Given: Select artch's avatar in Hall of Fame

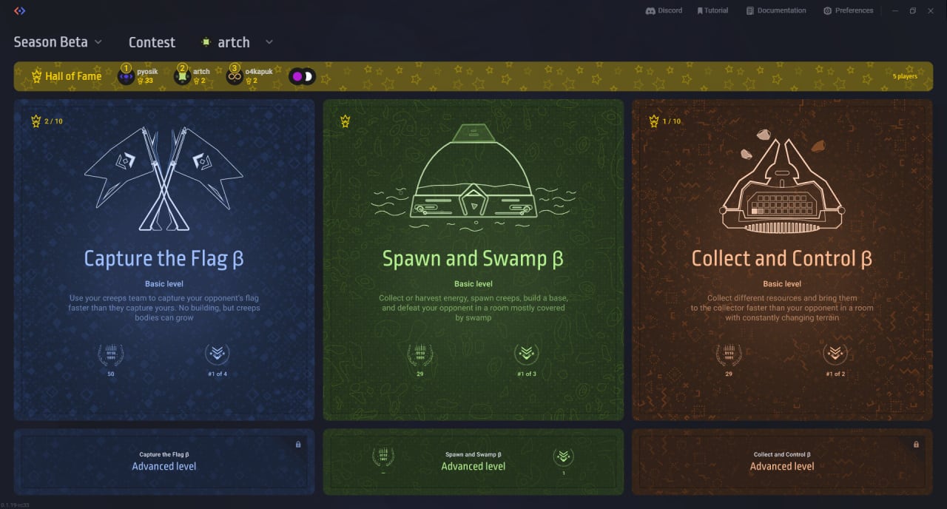Looking at the screenshot, I should (182, 75).
